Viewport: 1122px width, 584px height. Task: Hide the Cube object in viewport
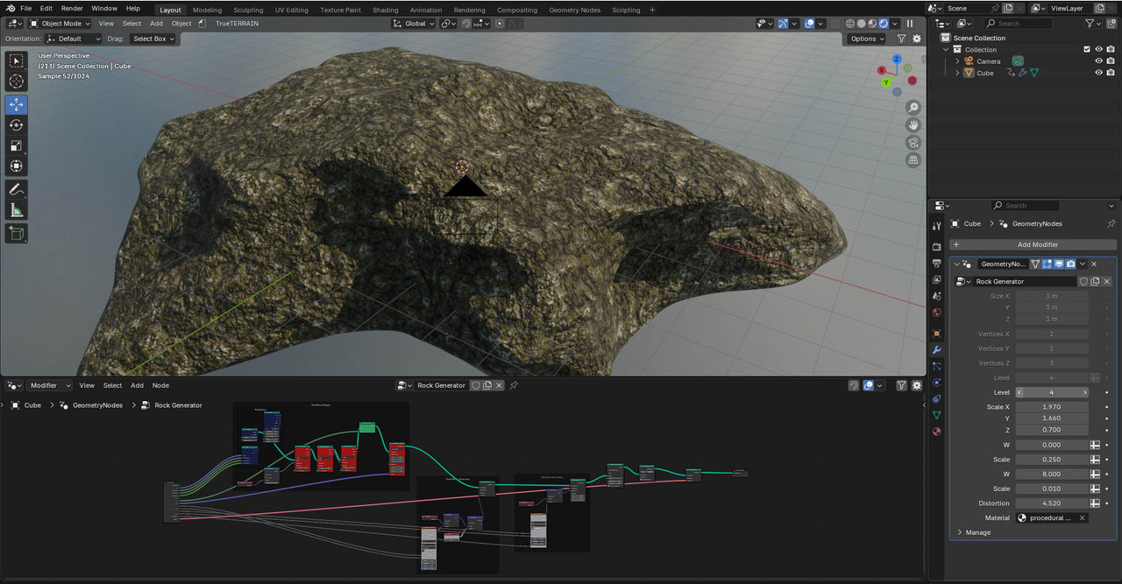[x=1098, y=73]
